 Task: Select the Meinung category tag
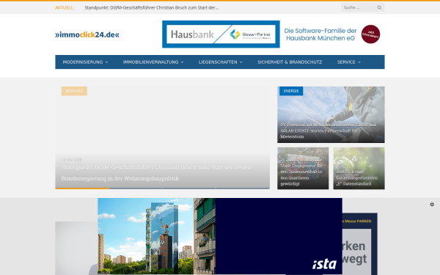tap(74, 91)
